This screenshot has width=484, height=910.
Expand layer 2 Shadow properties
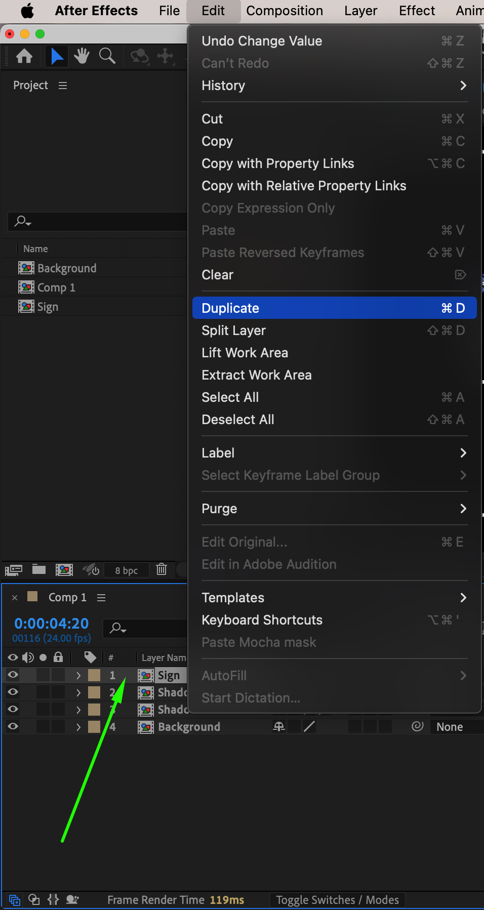tap(78, 692)
